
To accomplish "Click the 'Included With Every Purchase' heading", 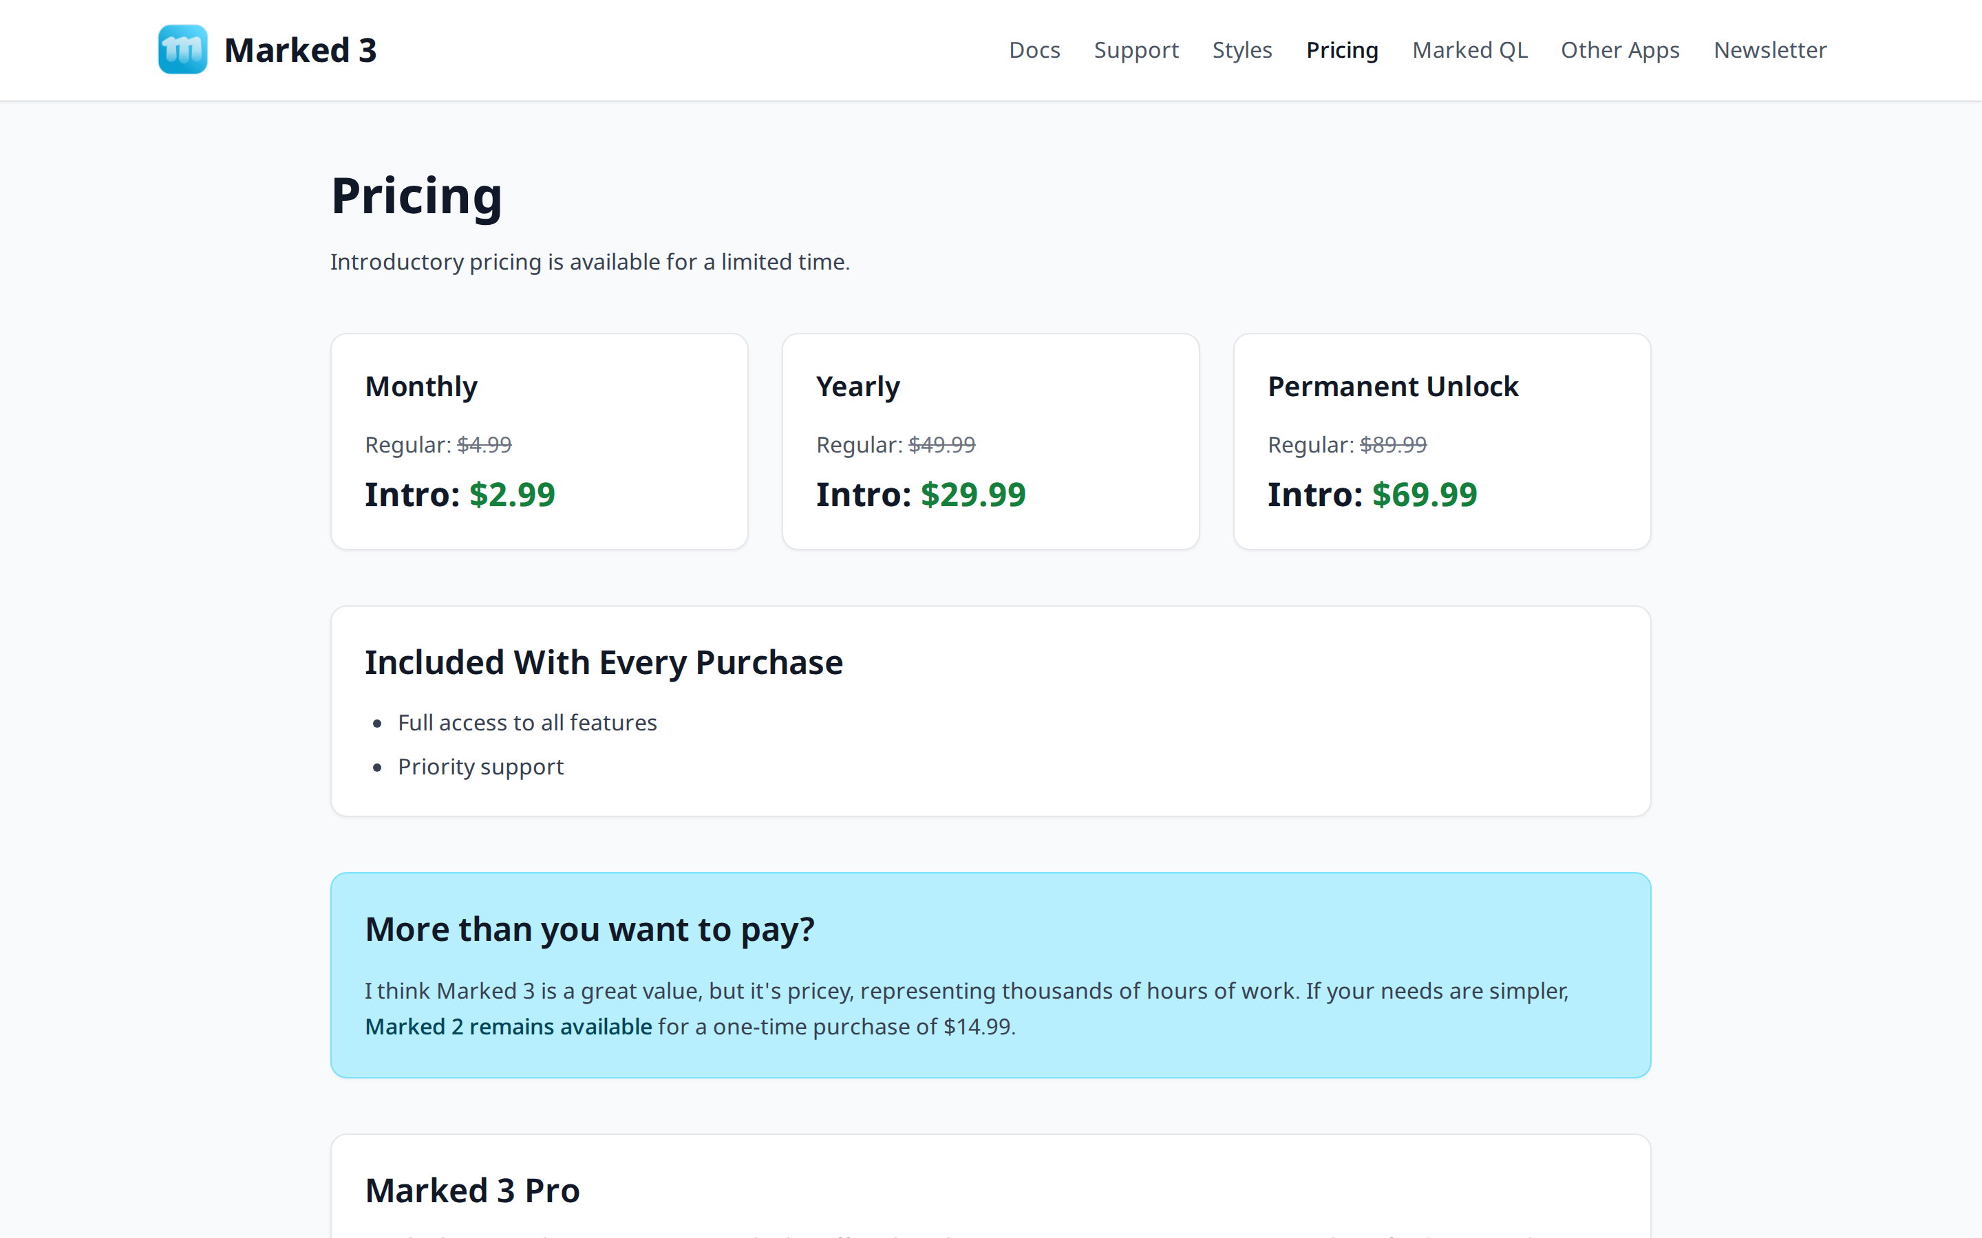I will coord(604,662).
